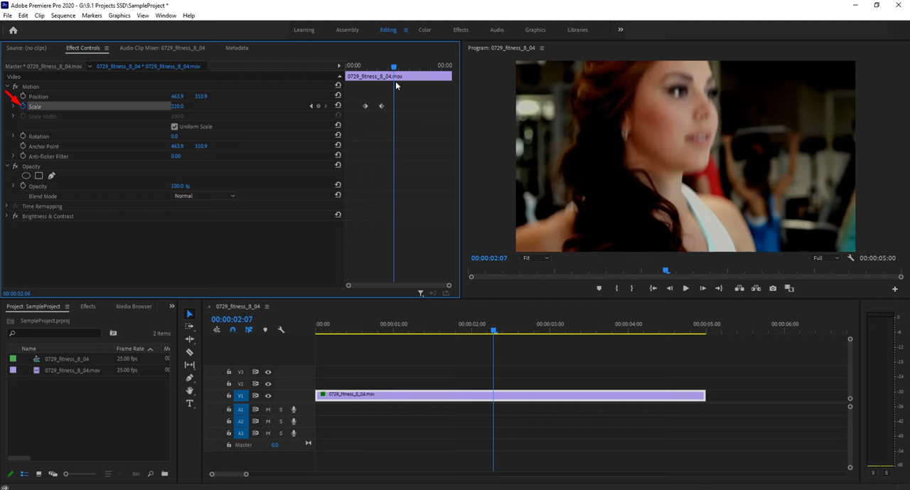Mute audio track A1
The height and width of the screenshot is (490, 910).
point(268,410)
